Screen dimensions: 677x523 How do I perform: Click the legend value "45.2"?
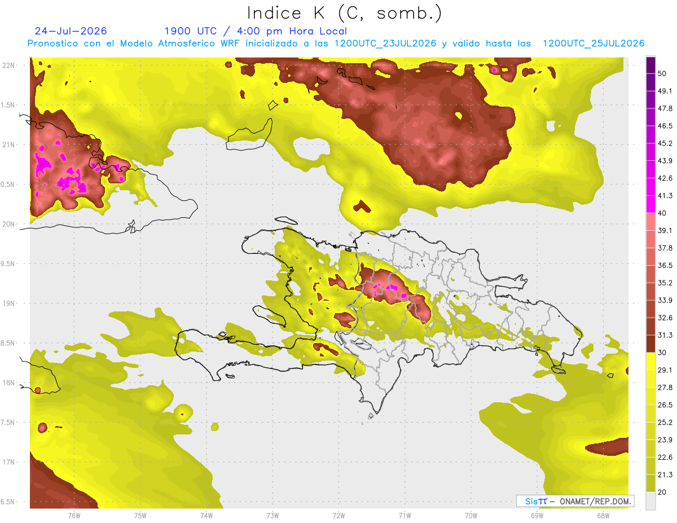pos(665,143)
